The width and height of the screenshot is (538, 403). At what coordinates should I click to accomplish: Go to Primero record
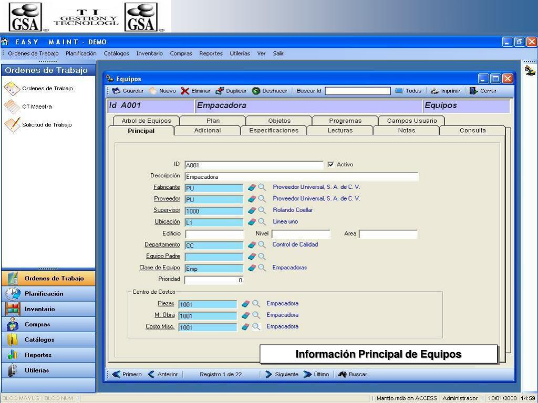click(127, 374)
